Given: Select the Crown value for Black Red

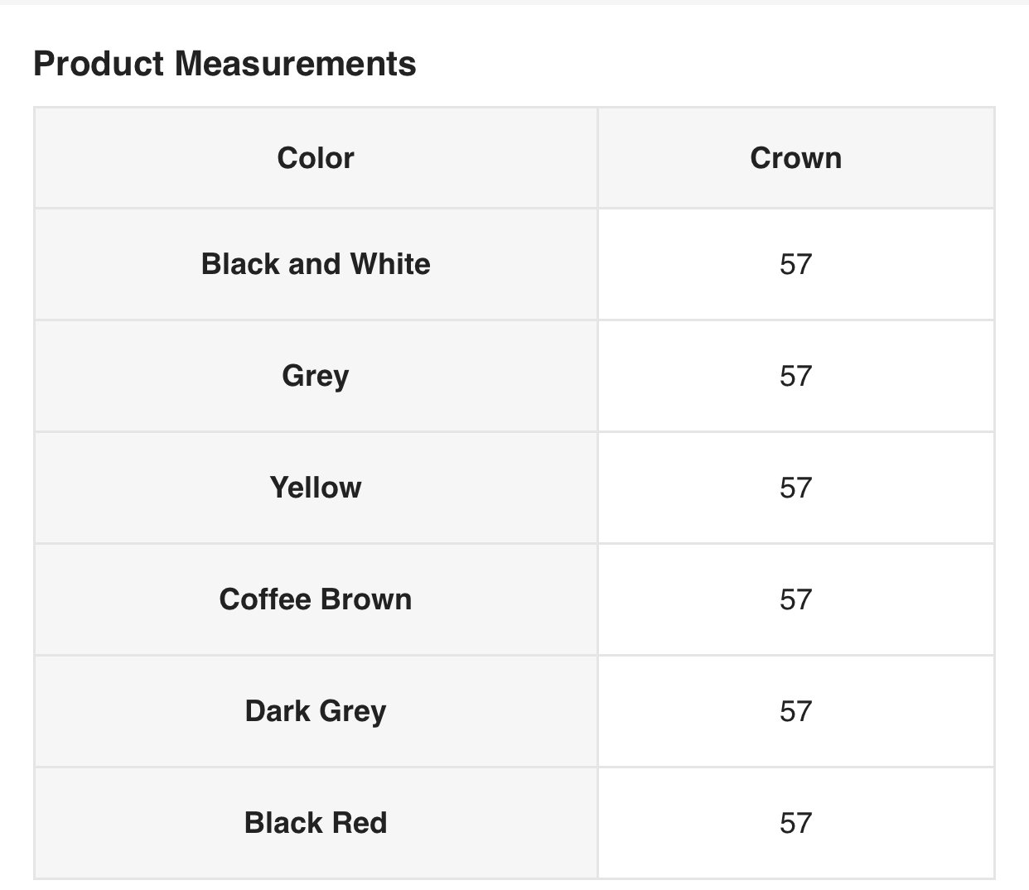Looking at the screenshot, I should click(795, 823).
